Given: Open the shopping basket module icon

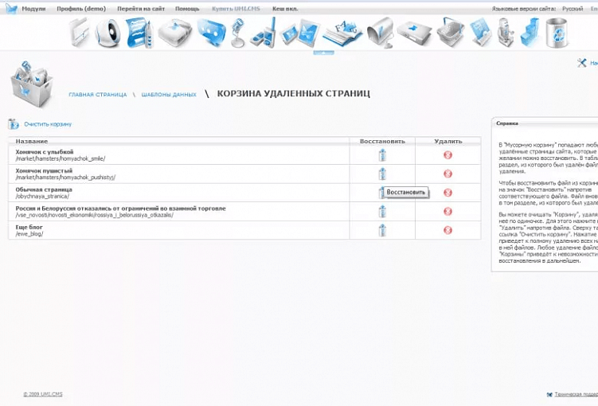Looking at the screenshot, I should click(451, 33).
